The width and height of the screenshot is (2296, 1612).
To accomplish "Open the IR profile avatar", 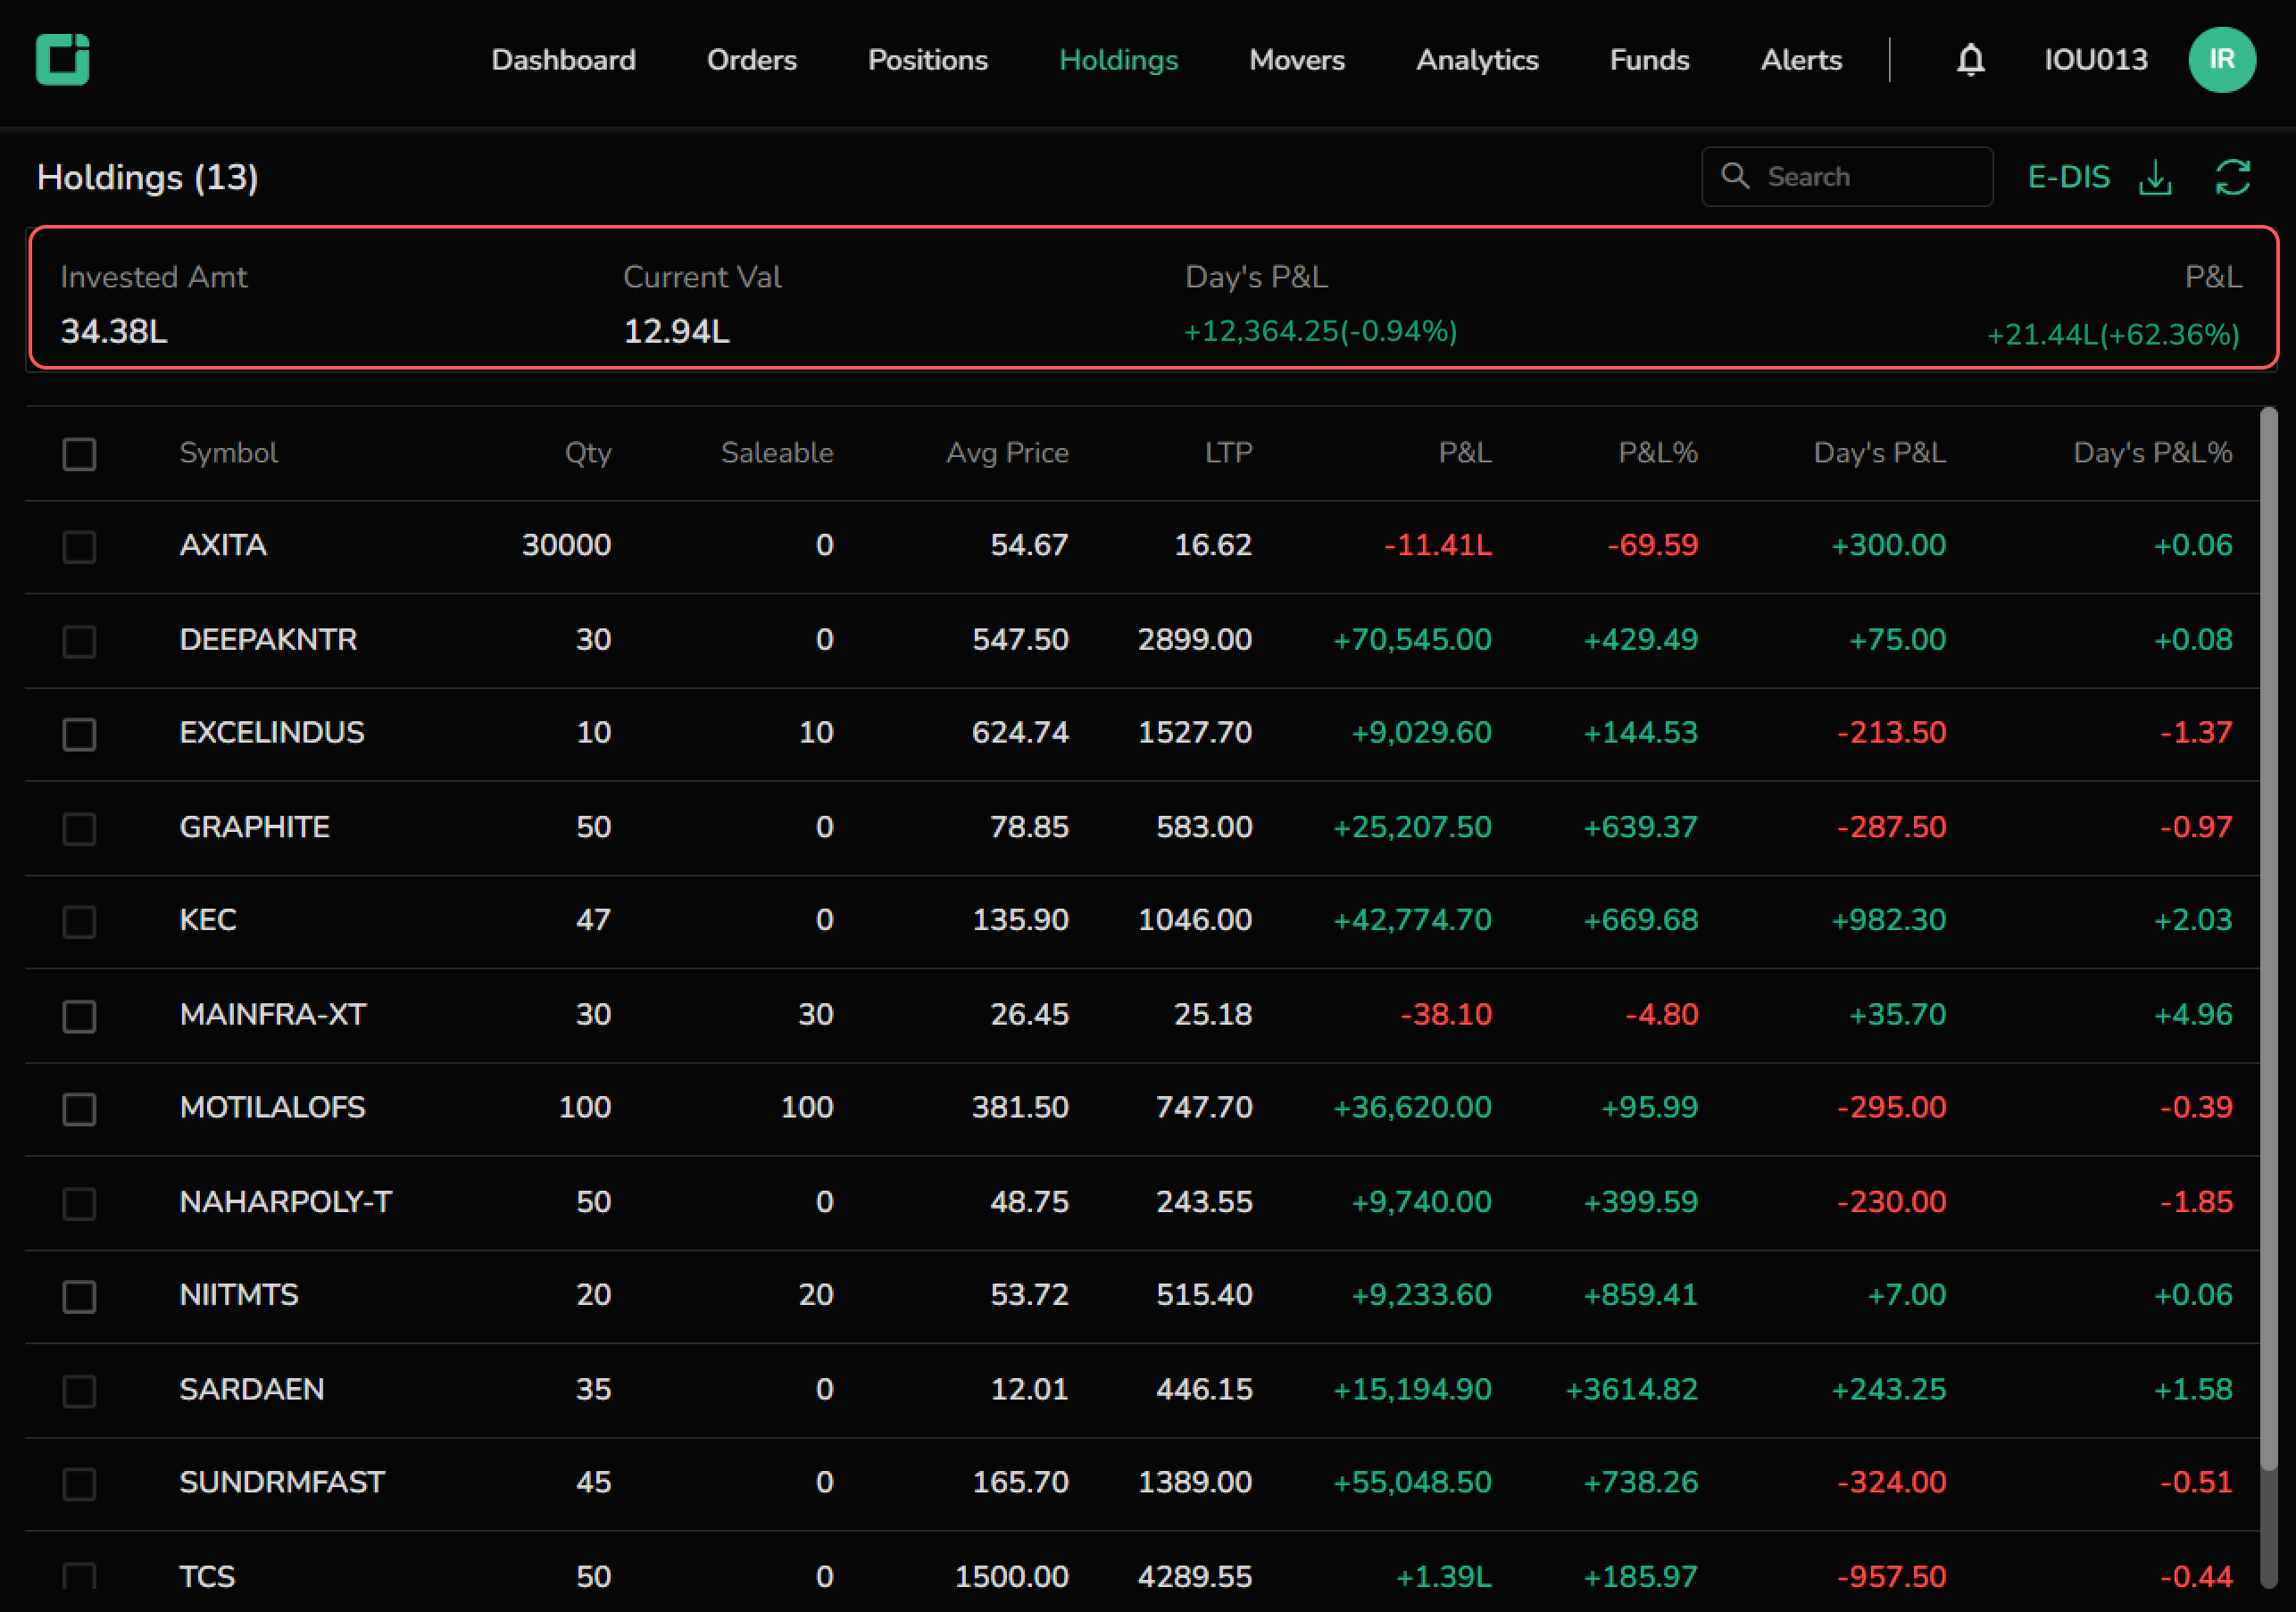I will pyautogui.click(x=2222, y=60).
